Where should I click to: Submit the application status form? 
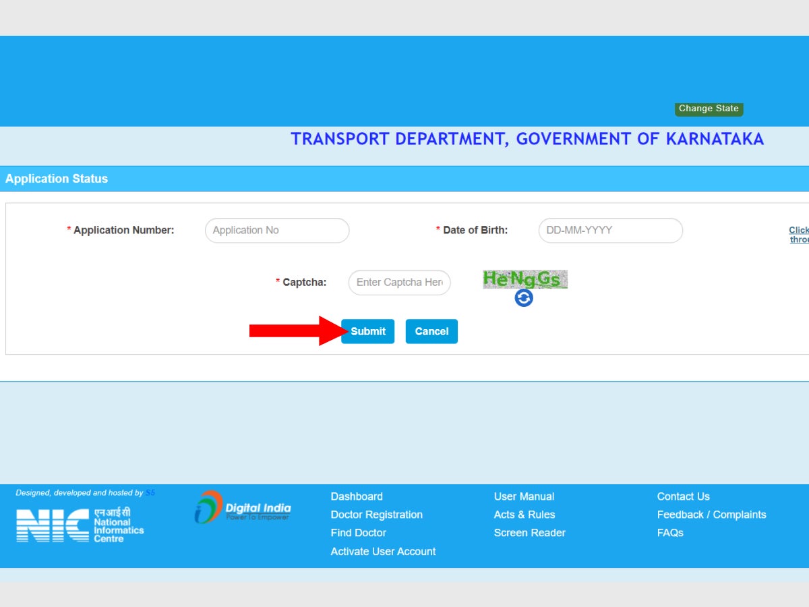click(367, 331)
